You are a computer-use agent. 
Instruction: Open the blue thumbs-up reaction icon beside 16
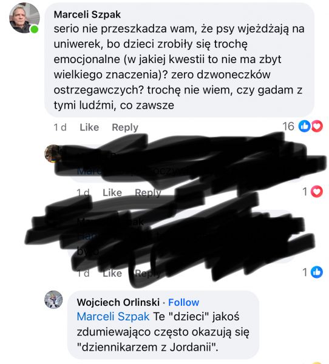pyautogui.click(x=304, y=126)
